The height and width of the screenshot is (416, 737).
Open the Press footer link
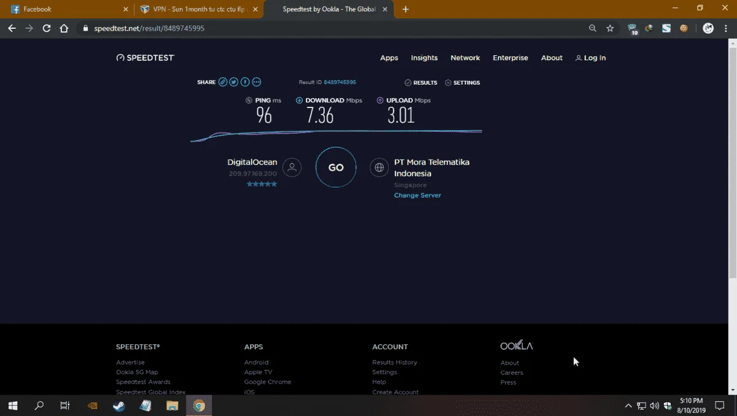(509, 382)
